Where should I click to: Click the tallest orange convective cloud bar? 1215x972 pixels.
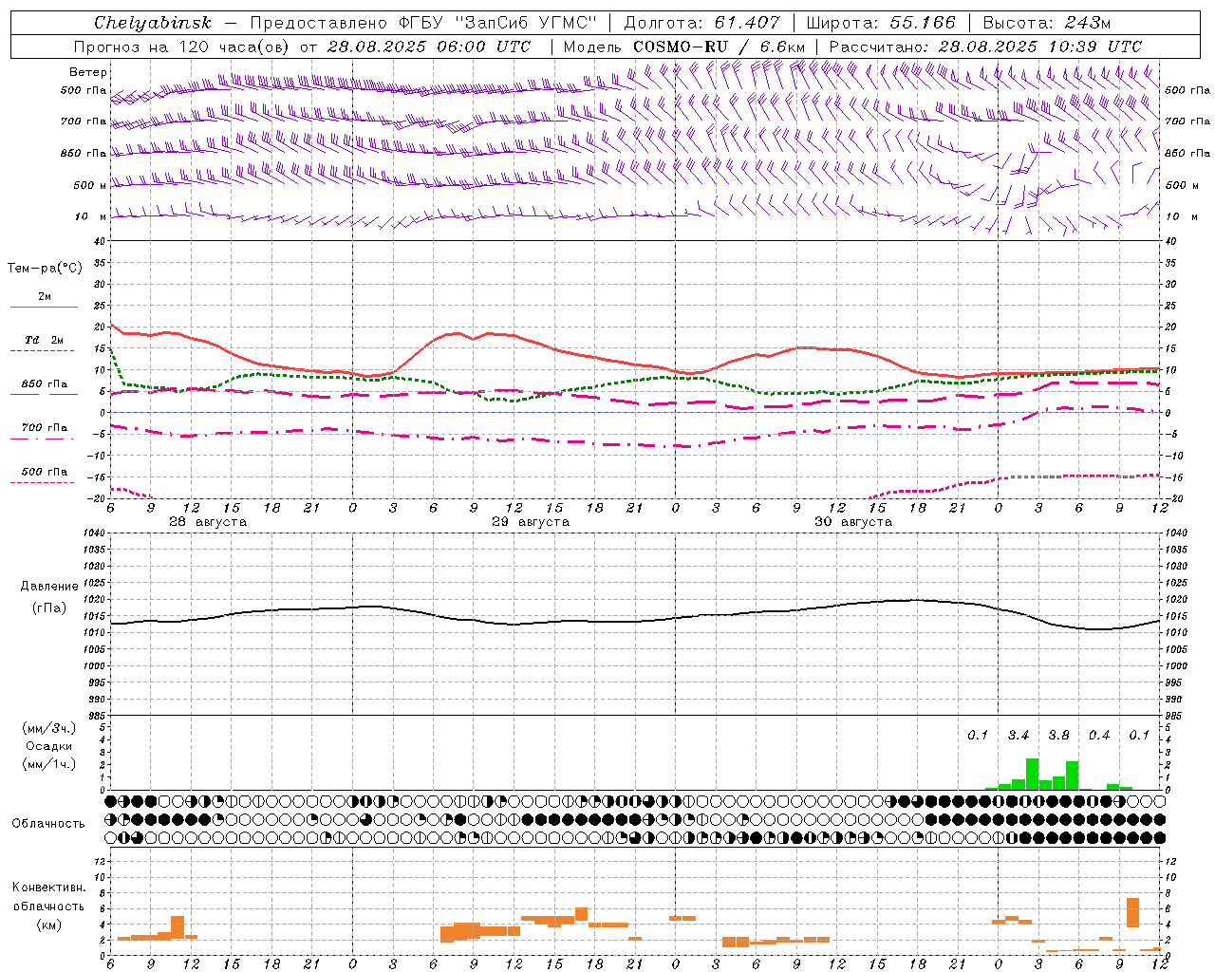click(x=1132, y=913)
